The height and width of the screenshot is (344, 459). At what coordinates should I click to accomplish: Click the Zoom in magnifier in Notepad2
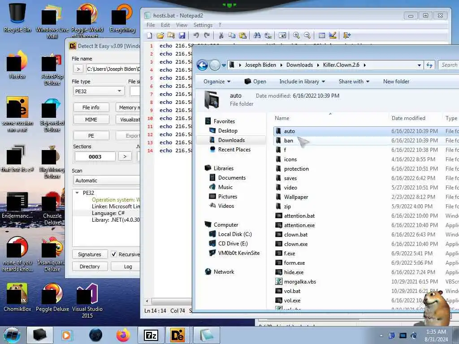click(296, 35)
